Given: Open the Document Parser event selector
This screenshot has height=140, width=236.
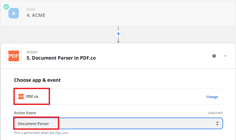Looking at the screenshot, I should 116,123.
